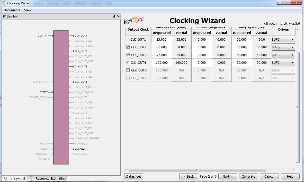The image size is (304, 182).
Task: Cancel the wizard
Action: [x=269, y=176]
